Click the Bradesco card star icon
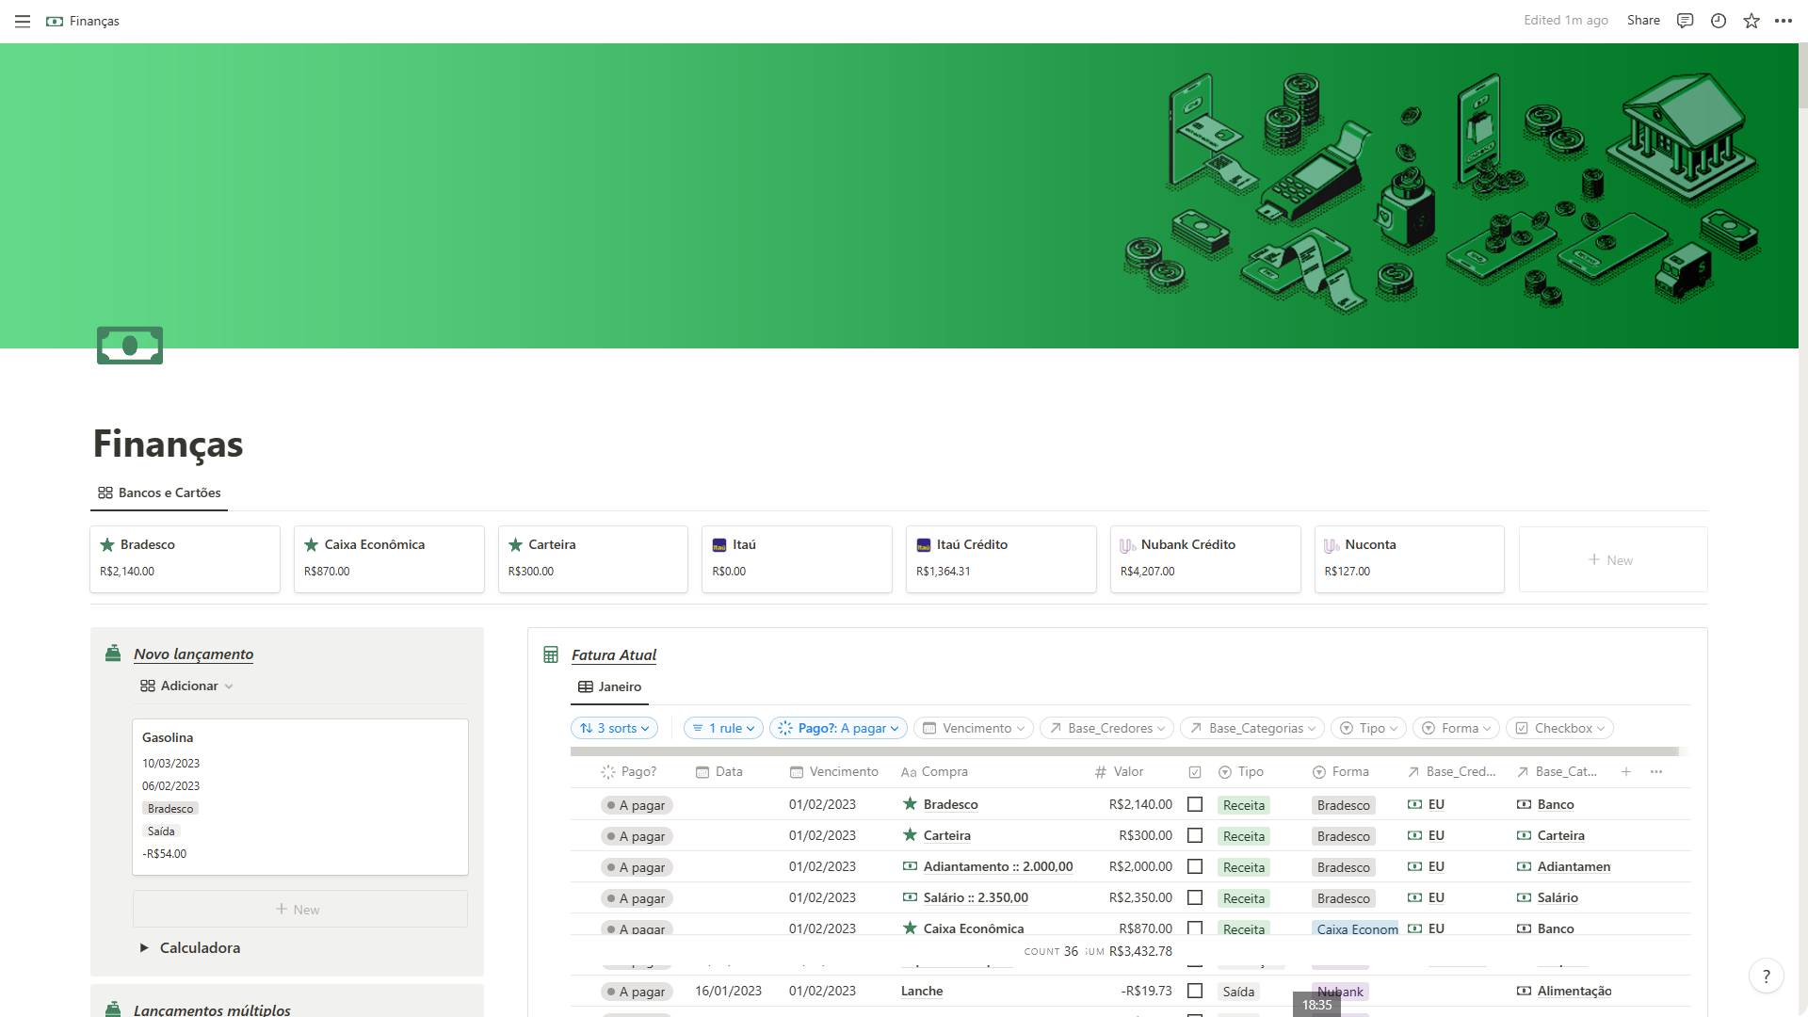This screenshot has height=1017, width=1808. [x=107, y=545]
